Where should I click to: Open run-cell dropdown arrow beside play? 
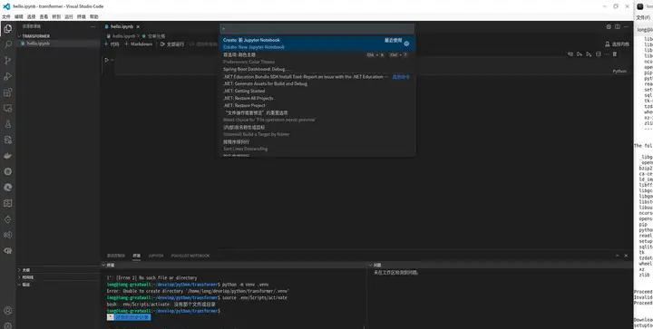pos(112,61)
